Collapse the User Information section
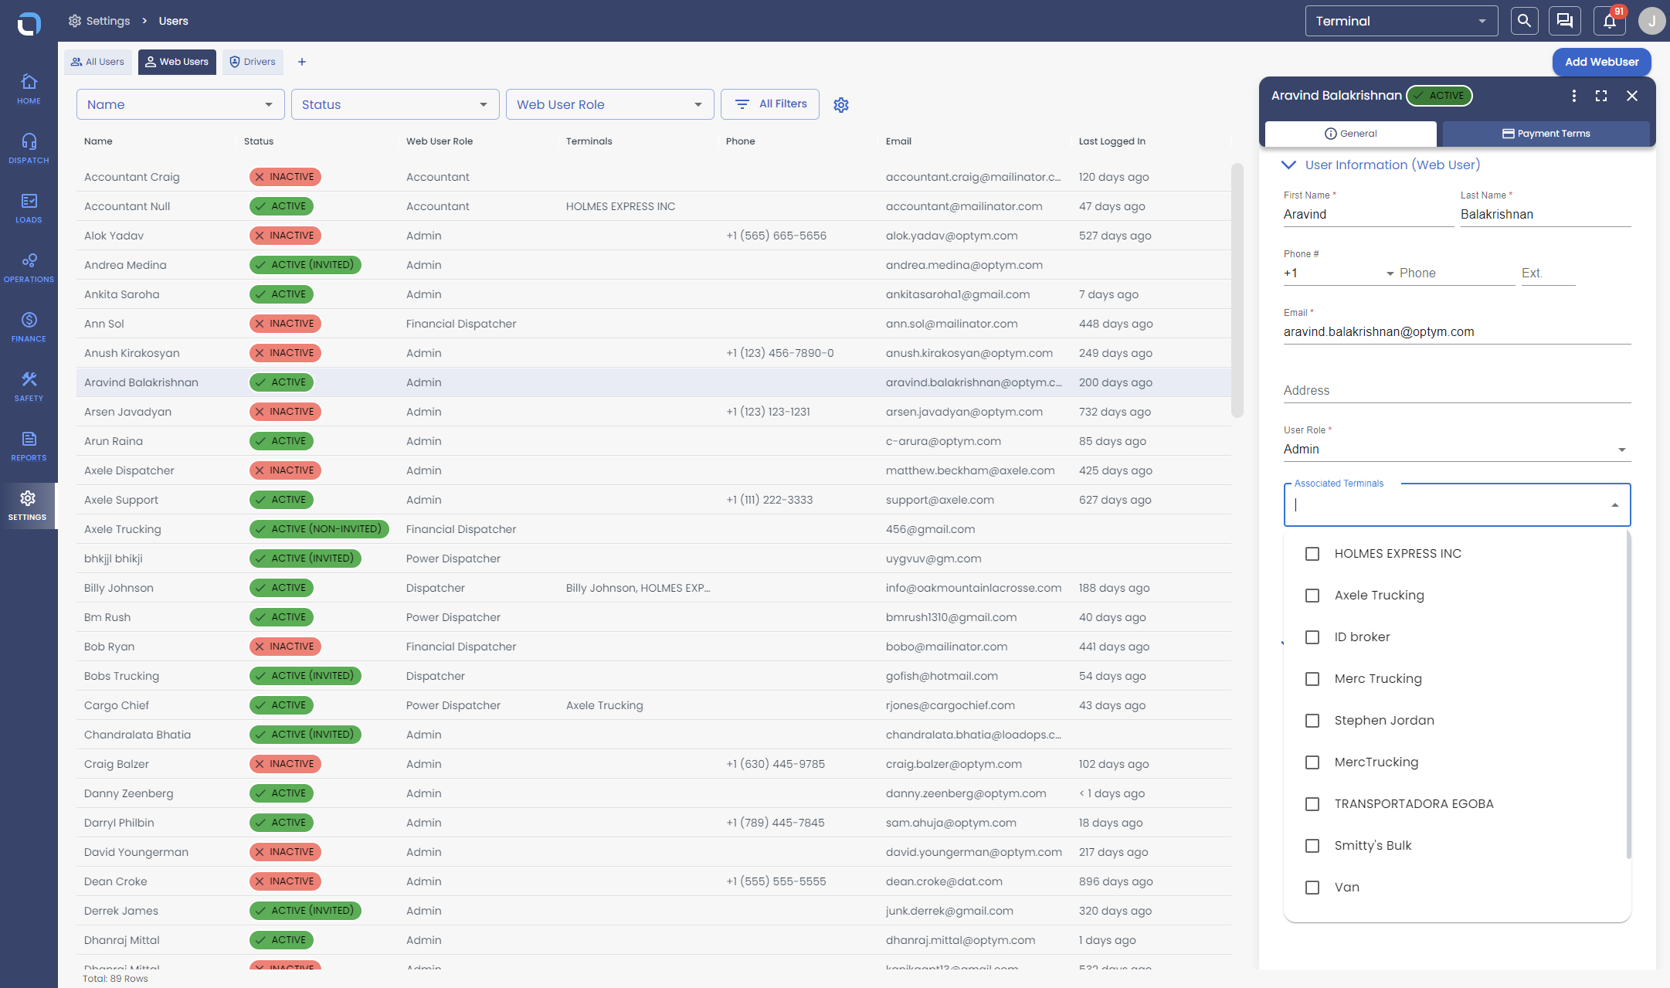1670x988 pixels. tap(1288, 165)
